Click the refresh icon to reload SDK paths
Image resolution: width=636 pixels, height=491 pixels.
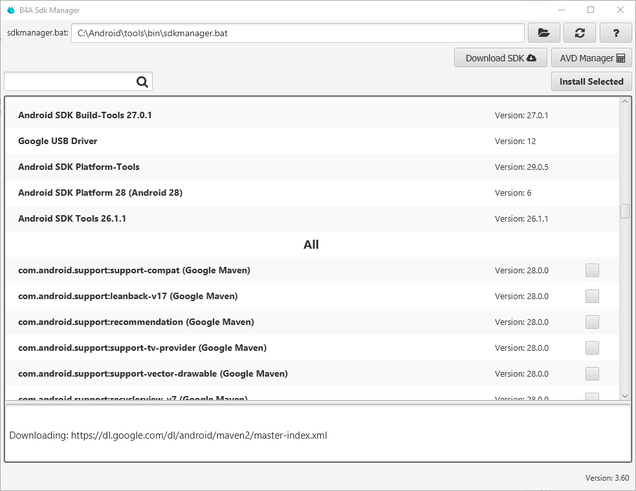click(x=580, y=32)
